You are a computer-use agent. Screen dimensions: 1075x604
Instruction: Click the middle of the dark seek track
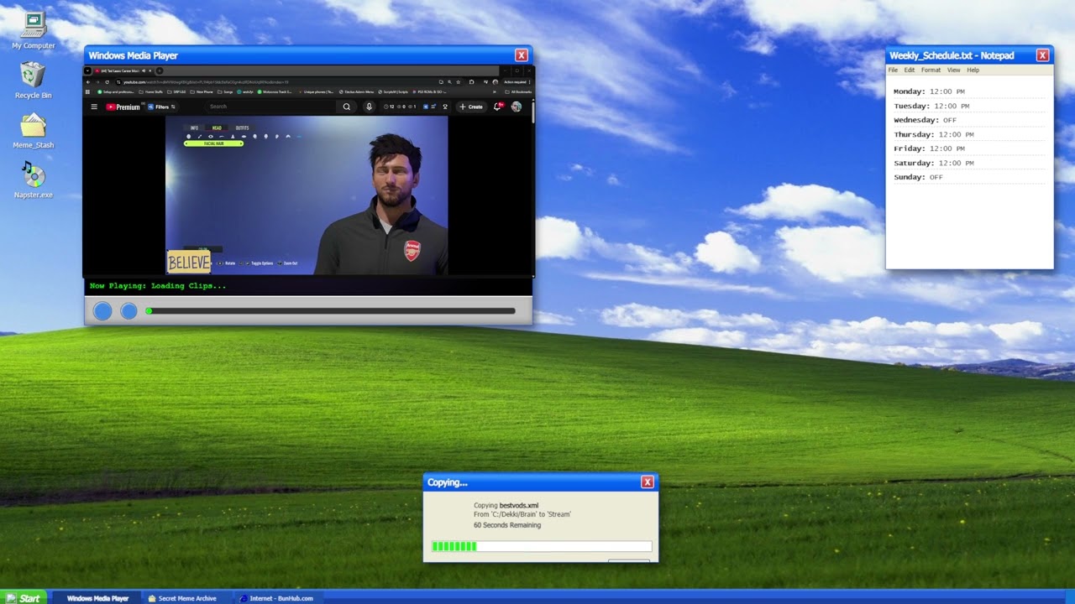pos(331,311)
